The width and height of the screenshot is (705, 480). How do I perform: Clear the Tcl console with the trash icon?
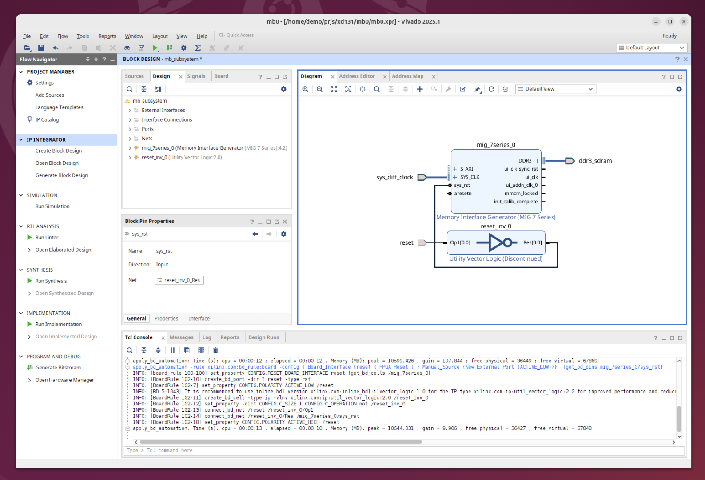point(215,350)
